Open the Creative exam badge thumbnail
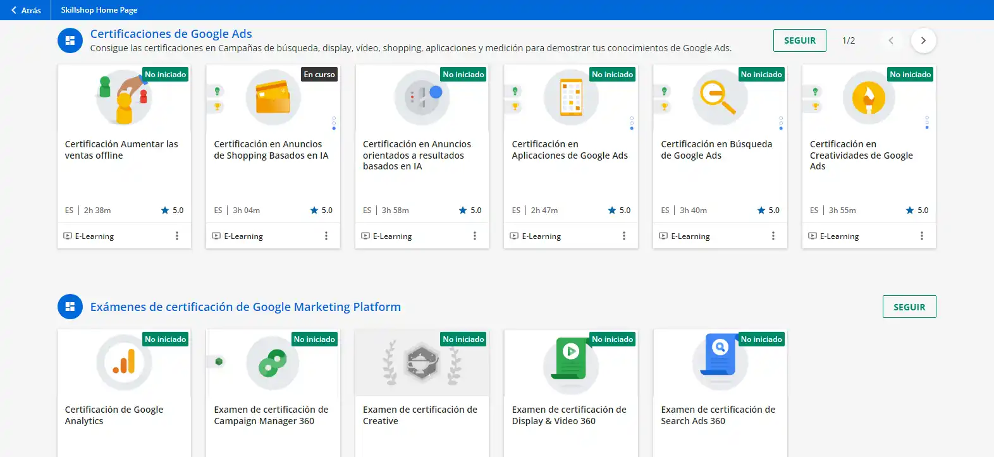The height and width of the screenshot is (457, 994). 422,363
